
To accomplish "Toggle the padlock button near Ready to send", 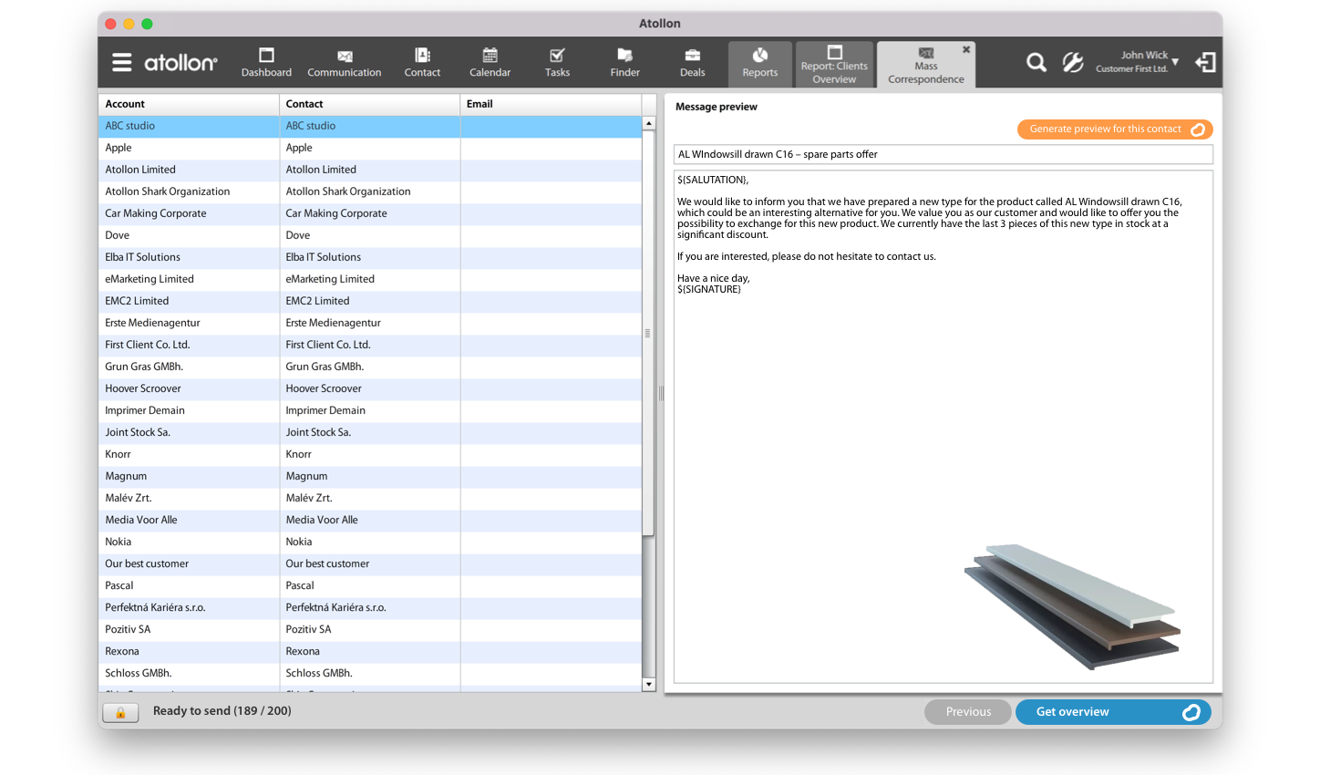I will (x=120, y=712).
